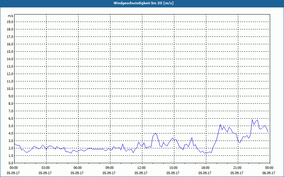This screenshot has width=284, height=177.
Task: Click the 7,0 y-axis label
Action: click(11, 111)
